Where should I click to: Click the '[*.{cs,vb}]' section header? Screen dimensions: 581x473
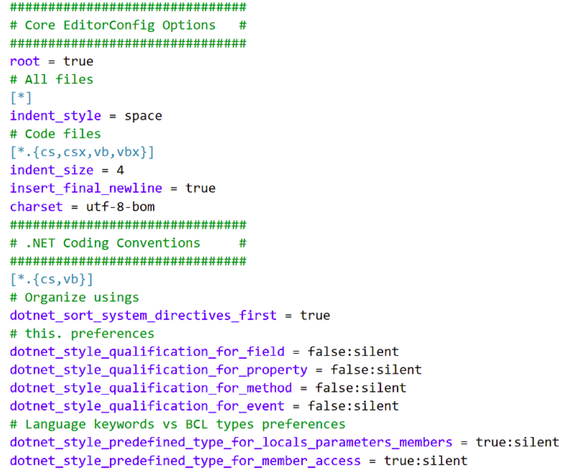tap(52, 279)
